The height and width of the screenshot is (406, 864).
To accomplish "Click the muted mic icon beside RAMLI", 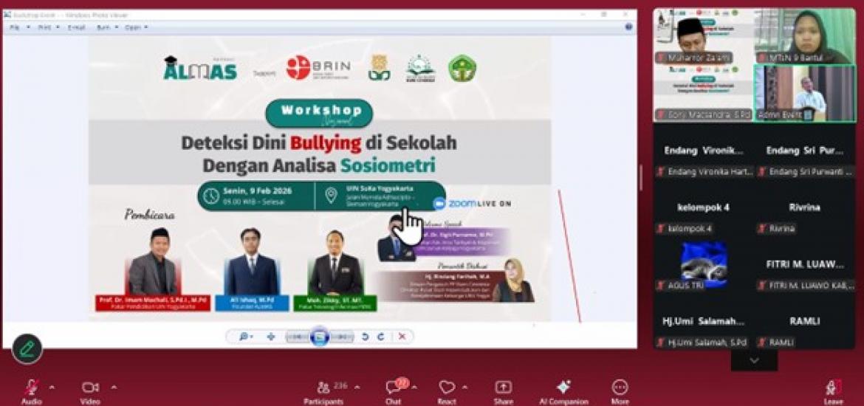I will (762, 343).
